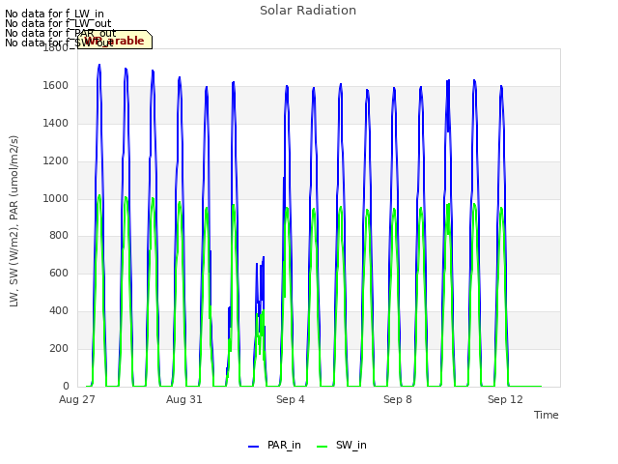Click the y-axis title LW, SW, PAR
Screen dimensions: 618x464
pos(14,221)
